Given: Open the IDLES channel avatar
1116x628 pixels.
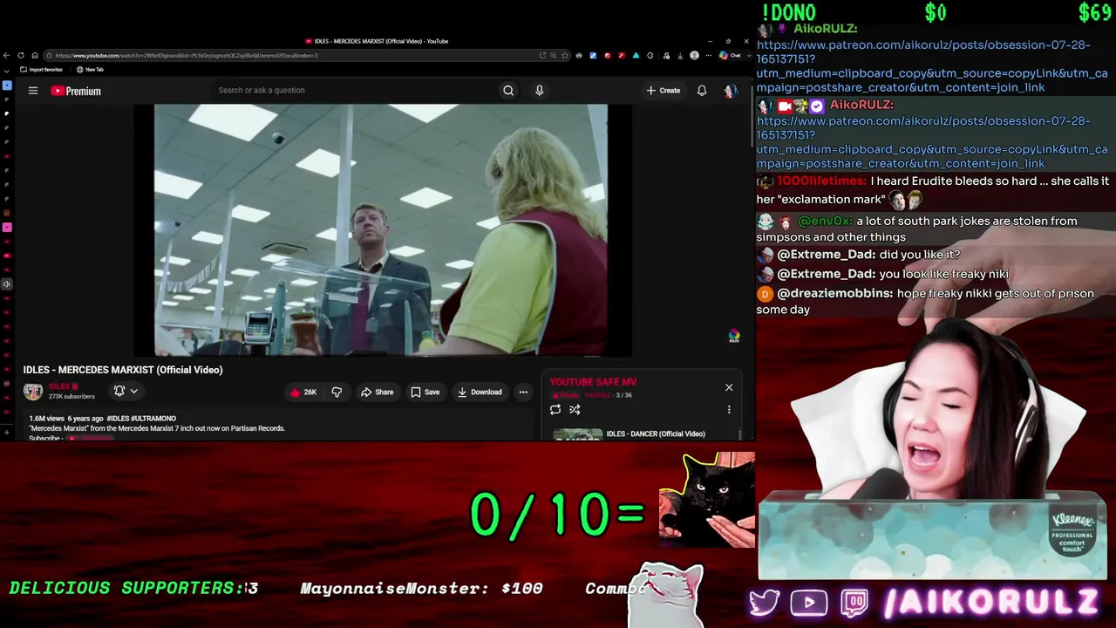Looking at the screenshot, I should pyautogui.click(x=33, y=392).
